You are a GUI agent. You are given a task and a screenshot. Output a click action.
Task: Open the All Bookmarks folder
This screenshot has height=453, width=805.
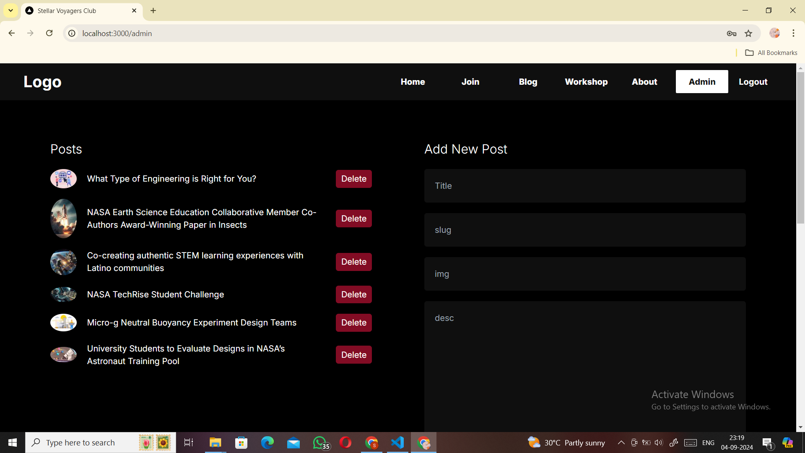(x=771, y=52)
